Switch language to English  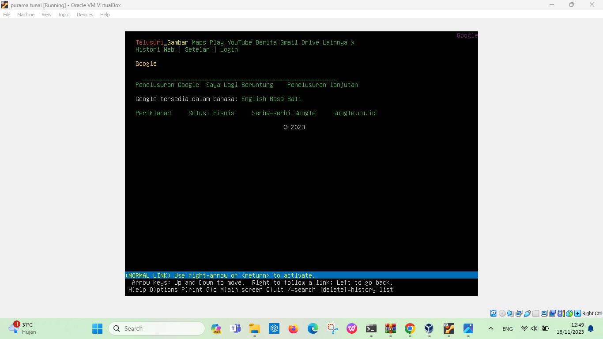tap(254, 99)
